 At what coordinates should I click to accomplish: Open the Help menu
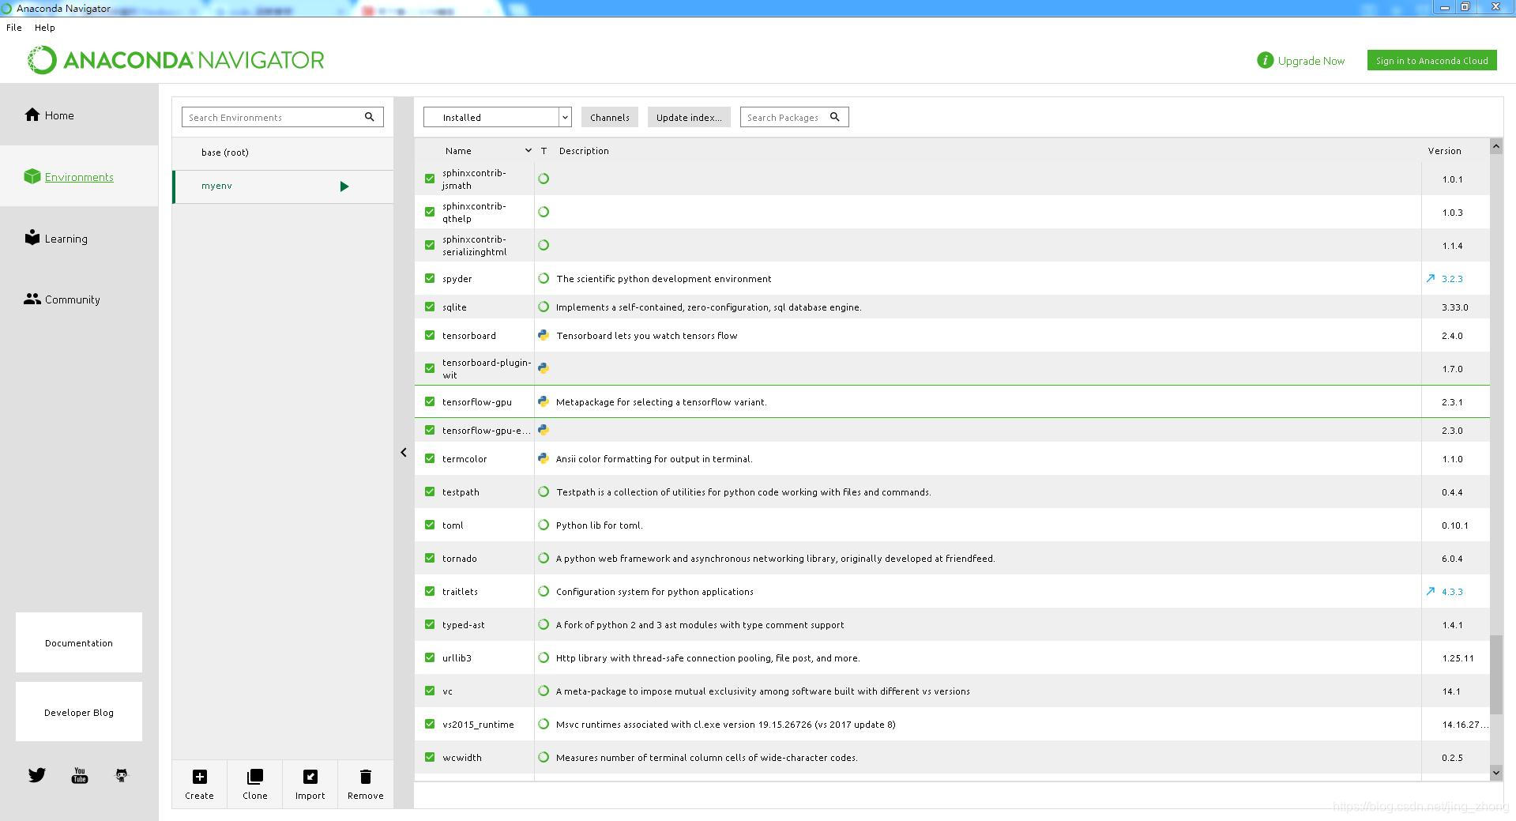(45, 27)
